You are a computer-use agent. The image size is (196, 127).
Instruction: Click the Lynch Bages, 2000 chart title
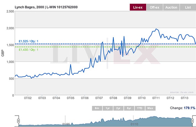coord(46,7)
